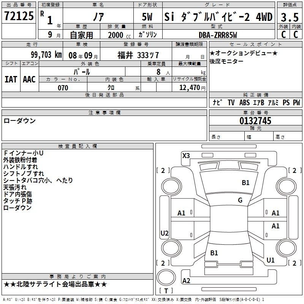
Task: Click the color number 070
Action: pos(63,88)
